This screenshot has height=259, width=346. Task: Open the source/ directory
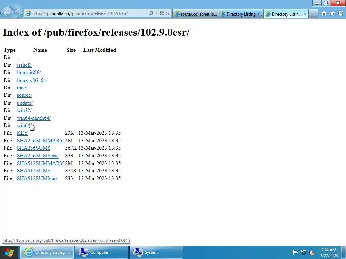coord(24,95)
